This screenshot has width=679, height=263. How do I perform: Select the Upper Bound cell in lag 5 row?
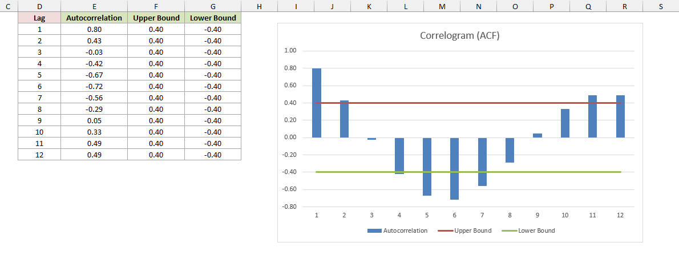point(156,75)
